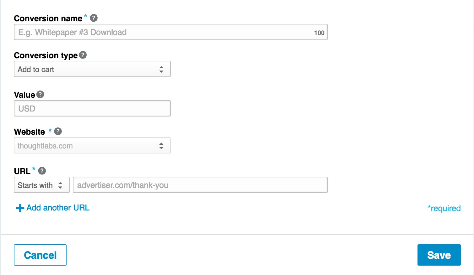Save the conversion settings
Image resolution: width=474 pixels, height=275 pixels.
[439, 255]
